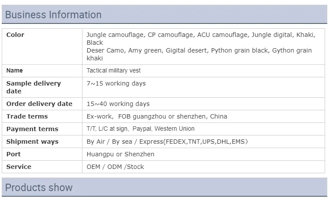Image resolution: width=329 pixels, height=198 pixels.
Task: Click the Ex-work FOB guangzhou text
Action: 157,116
